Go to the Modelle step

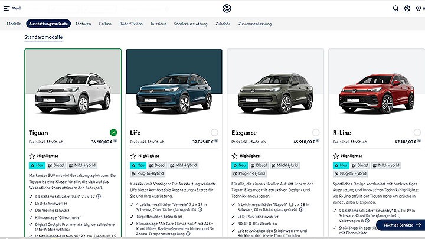point(14,24)
